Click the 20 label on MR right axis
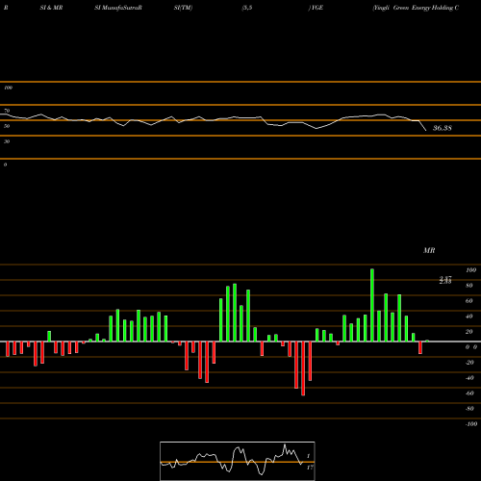Viewport: 481px width, 481px height. pos(469,332)
